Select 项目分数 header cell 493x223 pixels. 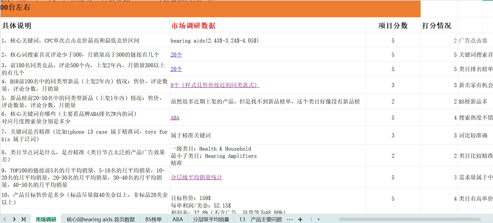coord(393,26)
